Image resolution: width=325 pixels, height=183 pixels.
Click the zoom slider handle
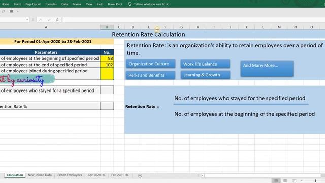tap(315, 181)
